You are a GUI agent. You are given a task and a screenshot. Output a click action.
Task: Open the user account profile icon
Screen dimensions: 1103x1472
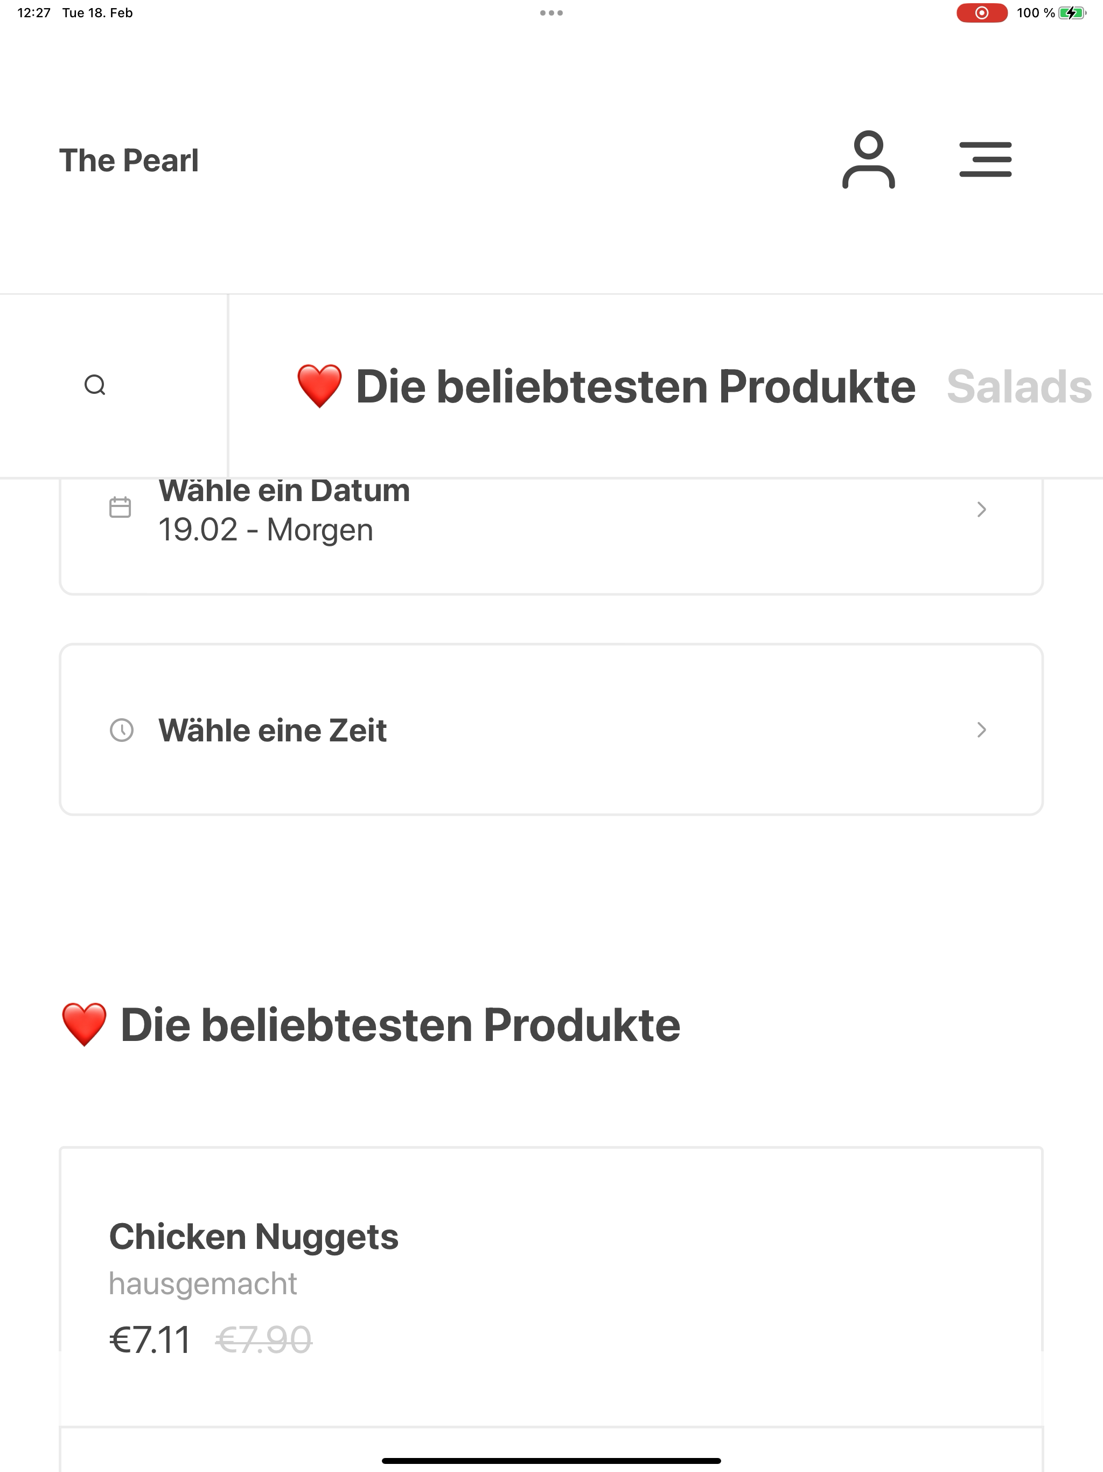tap(868, 159)
